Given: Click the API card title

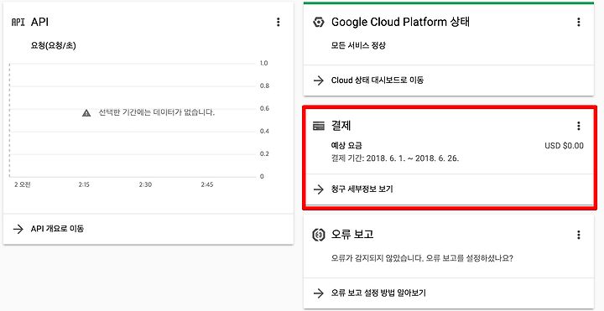Looking at the screenshot, I should pyautogui.click(x=39, y=22).
